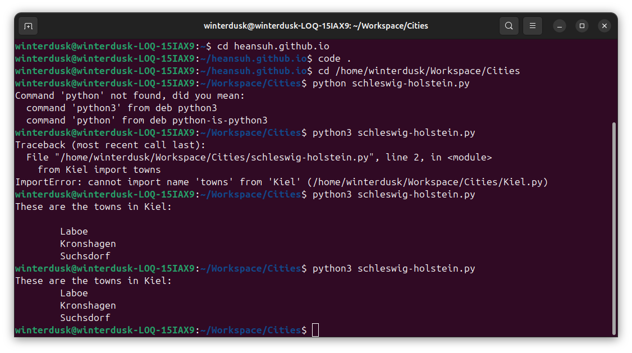Screen dimensions: 632x353
Task: Maximize the terminal window
Action: 582,26
